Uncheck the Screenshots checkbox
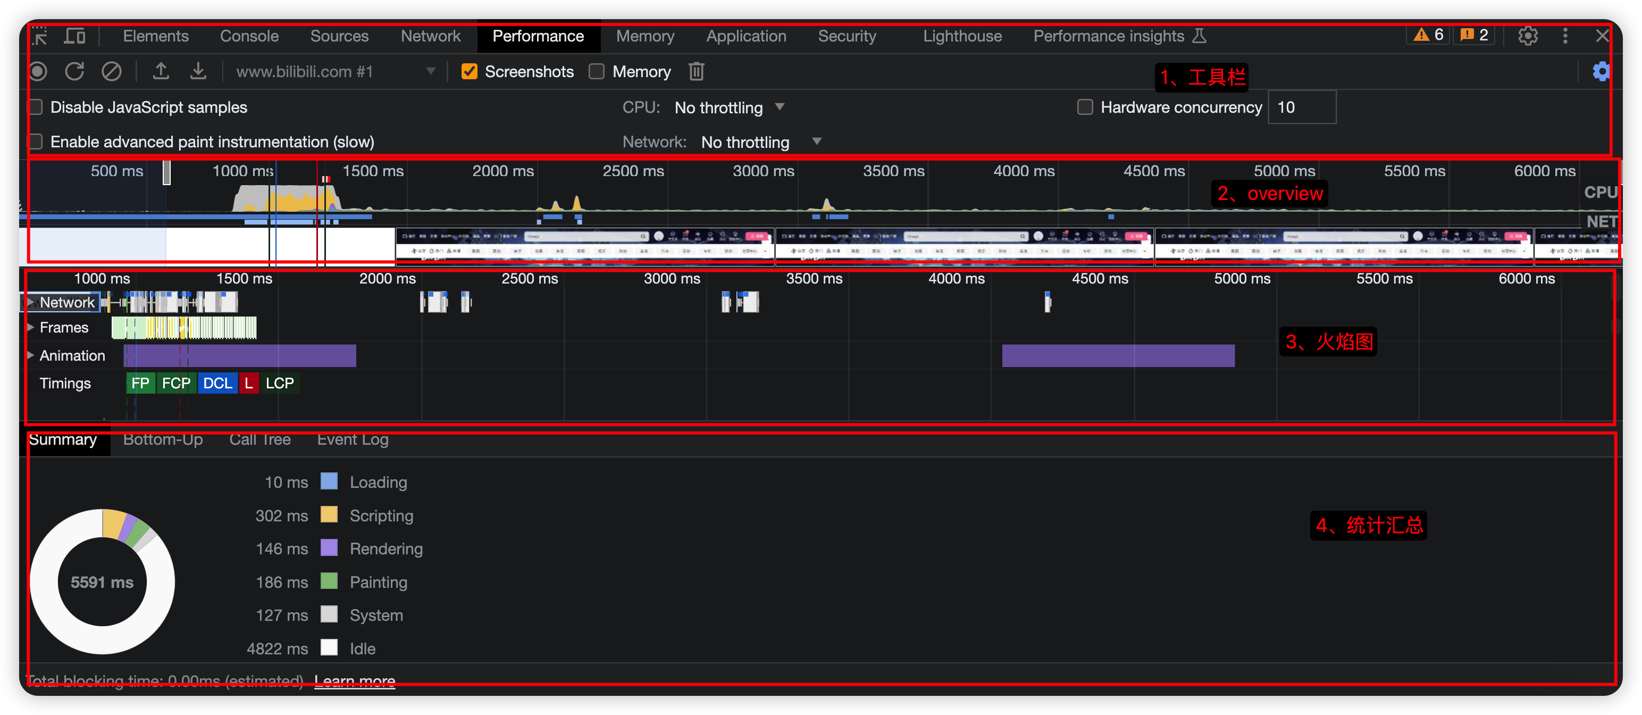The image size is (1642, 715). pos(470,71)
